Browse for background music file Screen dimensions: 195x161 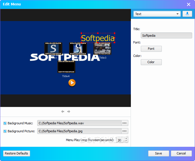(x=125, y=123)
